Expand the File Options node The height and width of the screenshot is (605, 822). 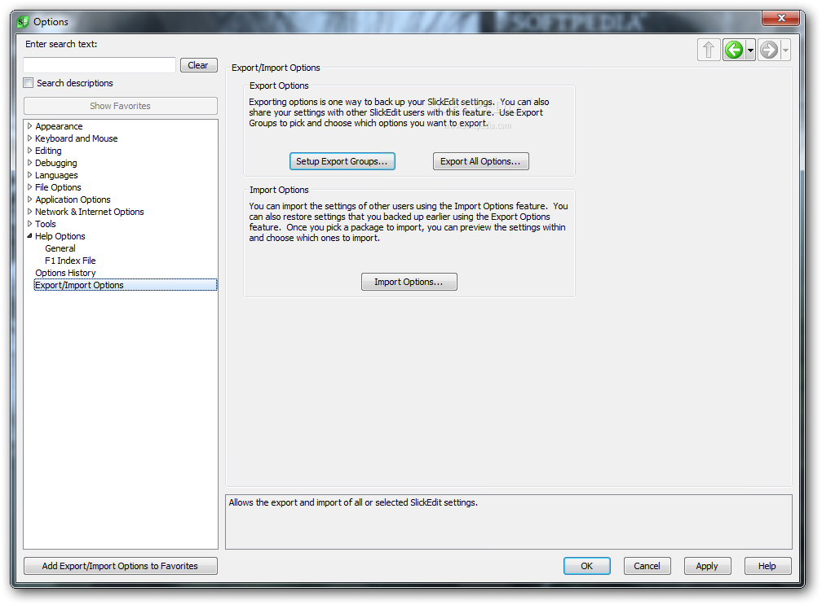pos(30,186)
